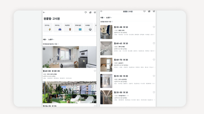This screenshot has width=204, height=114.
Task: Click info icon beside 검증을 완료한 지점
Action: click(112, 22)
